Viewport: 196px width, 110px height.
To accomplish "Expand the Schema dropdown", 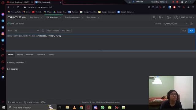I will click(187, 24).
